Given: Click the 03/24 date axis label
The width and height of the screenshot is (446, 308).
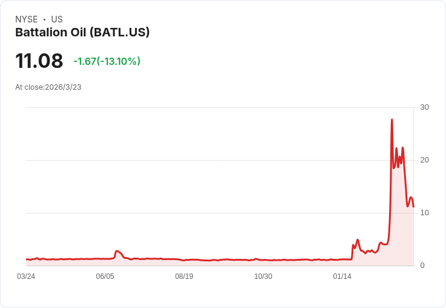Looking at the screenshot, I should [26, 276].
